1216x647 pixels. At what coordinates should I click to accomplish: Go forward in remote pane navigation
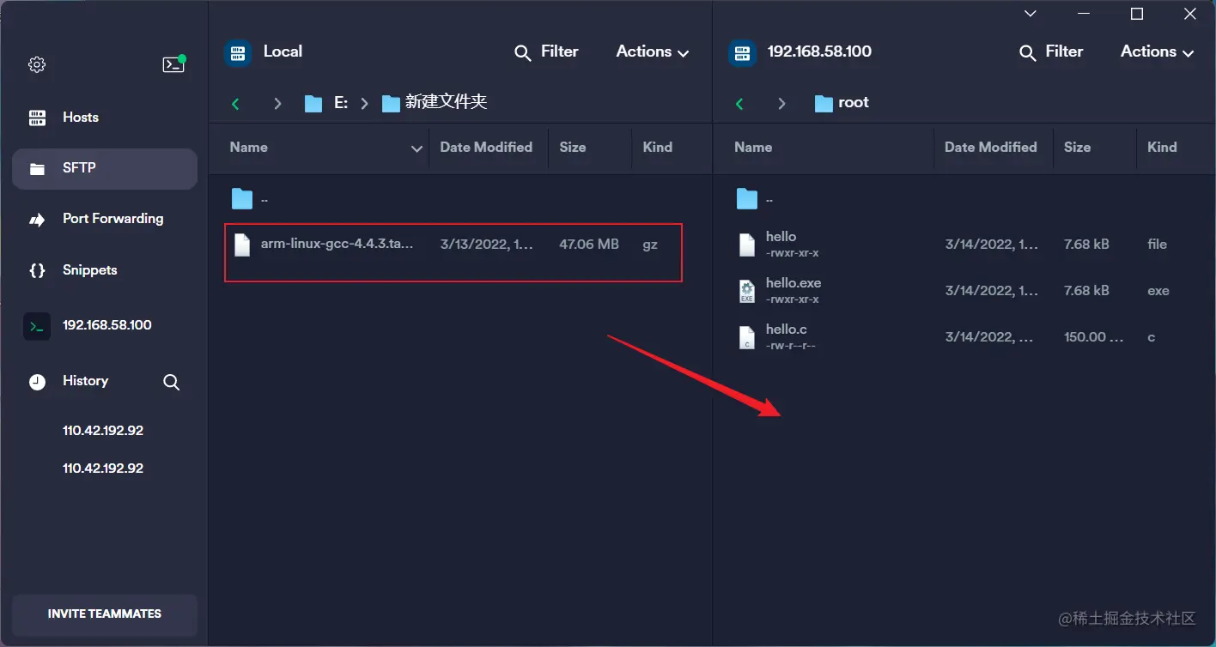[x=781, y=103]
